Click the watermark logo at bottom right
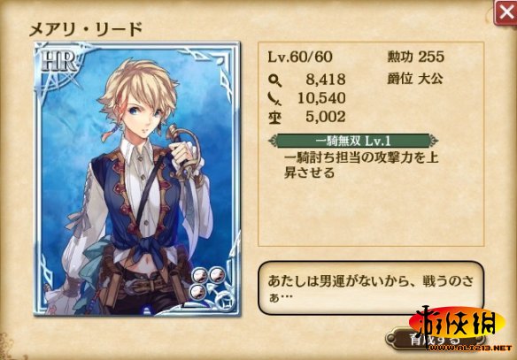Image resolution: width=517 pixels, height=360 pixels. [x=459, y=328]
